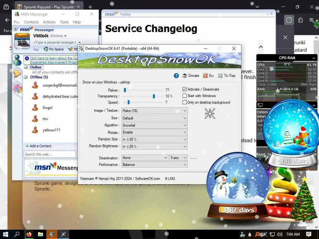The height and width of the screenshot is (239, 319).
Task: Click the # LNG language link
Action: (170, 179)
